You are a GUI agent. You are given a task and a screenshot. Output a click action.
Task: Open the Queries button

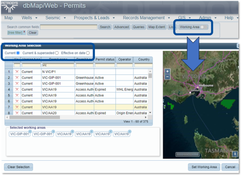pyautogui.click(x=139, y=27)
